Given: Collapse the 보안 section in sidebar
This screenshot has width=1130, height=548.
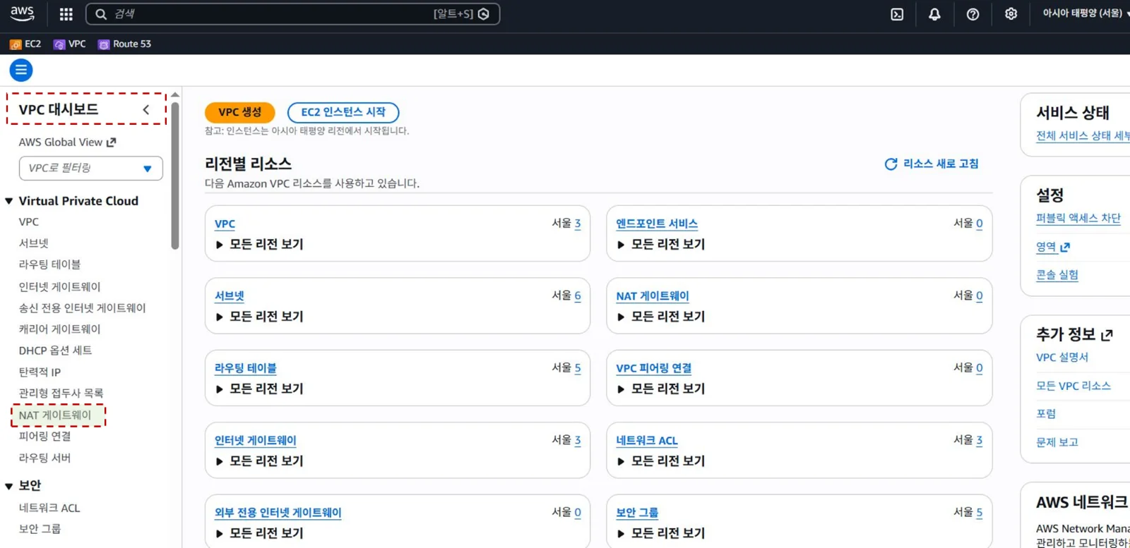Looking at the screenshot, I should (x=9, y=486).
